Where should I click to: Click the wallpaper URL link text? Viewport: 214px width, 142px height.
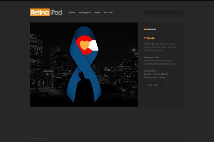(x=159, y=62)
